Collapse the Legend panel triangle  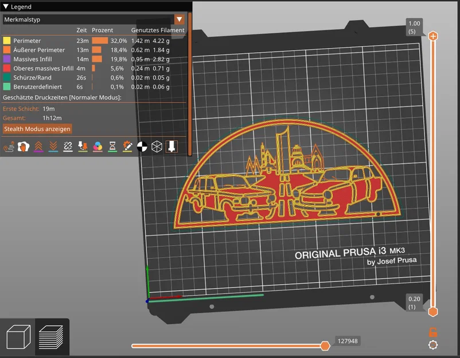[x=6, y=7]
